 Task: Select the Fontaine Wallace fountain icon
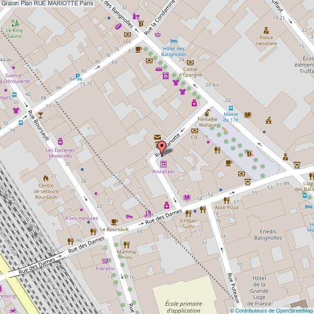pyautogui.click(x=208, y=113)
